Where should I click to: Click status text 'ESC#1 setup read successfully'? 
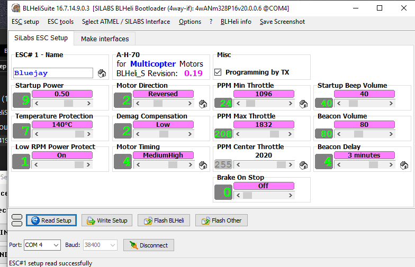(x=51, y=263)
